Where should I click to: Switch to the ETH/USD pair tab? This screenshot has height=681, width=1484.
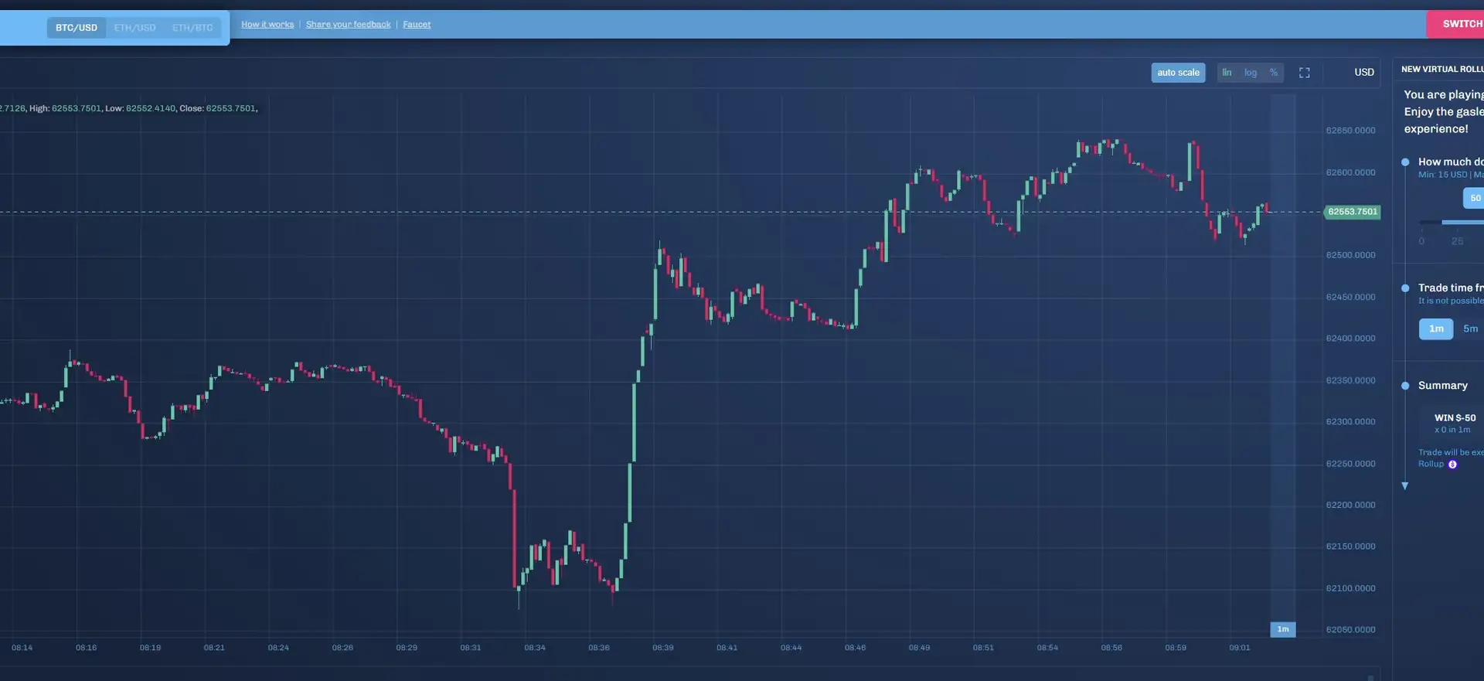click(x=135, y=28)
